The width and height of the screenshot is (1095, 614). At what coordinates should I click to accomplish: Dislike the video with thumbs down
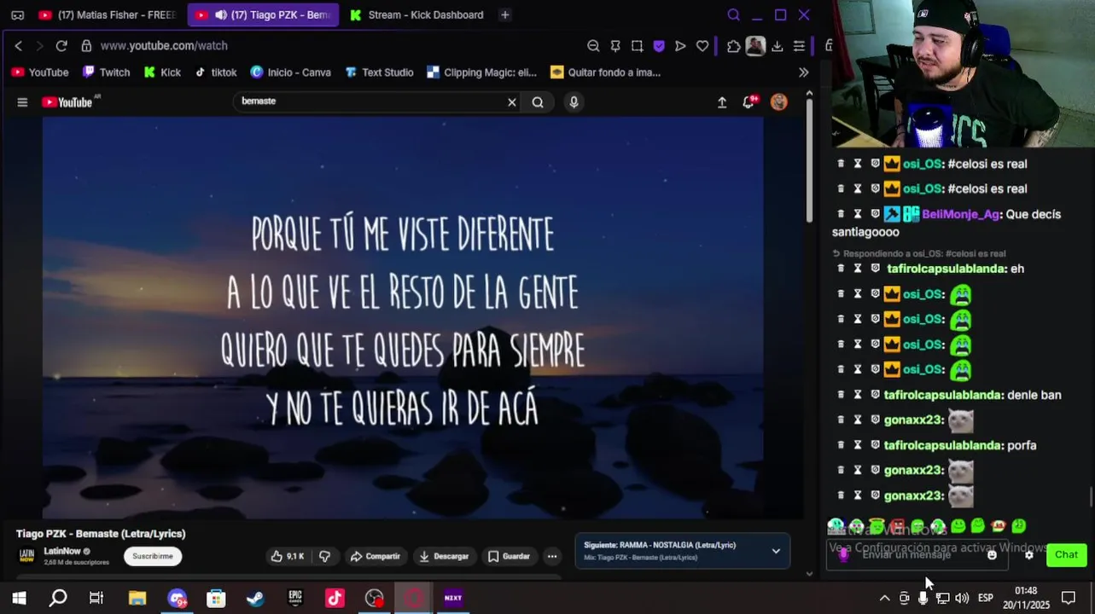pos(324,556)
